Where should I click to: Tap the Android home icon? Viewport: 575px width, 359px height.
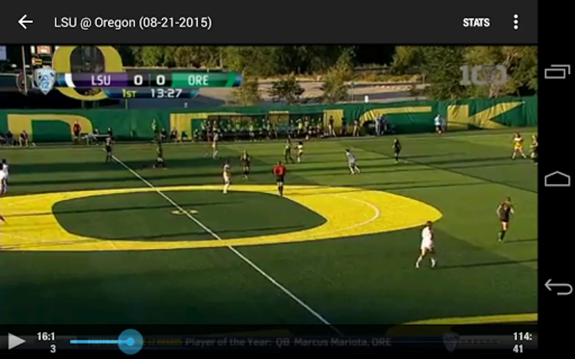click(557, 179)
